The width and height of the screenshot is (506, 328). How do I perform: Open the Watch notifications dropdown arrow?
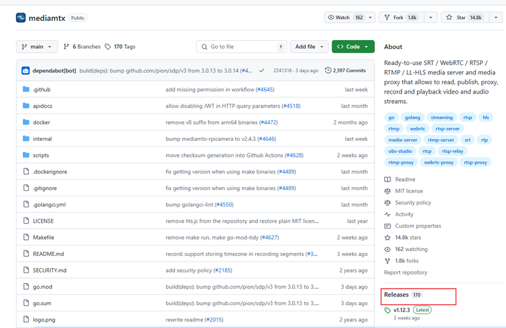click(x=370, y=17)
